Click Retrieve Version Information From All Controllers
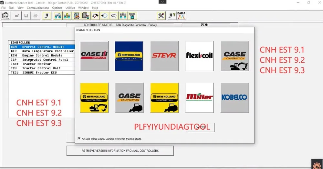The image size is (323, 169). pyautogui.click(x=120, y=151)
